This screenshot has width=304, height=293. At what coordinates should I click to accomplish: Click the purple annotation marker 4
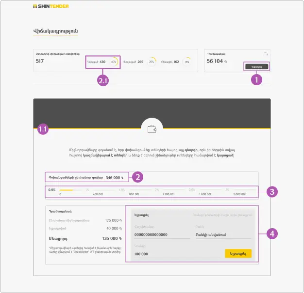pyautogui.click(x=273, y=233)
